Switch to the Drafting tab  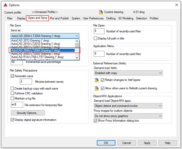tap(111, 18)
